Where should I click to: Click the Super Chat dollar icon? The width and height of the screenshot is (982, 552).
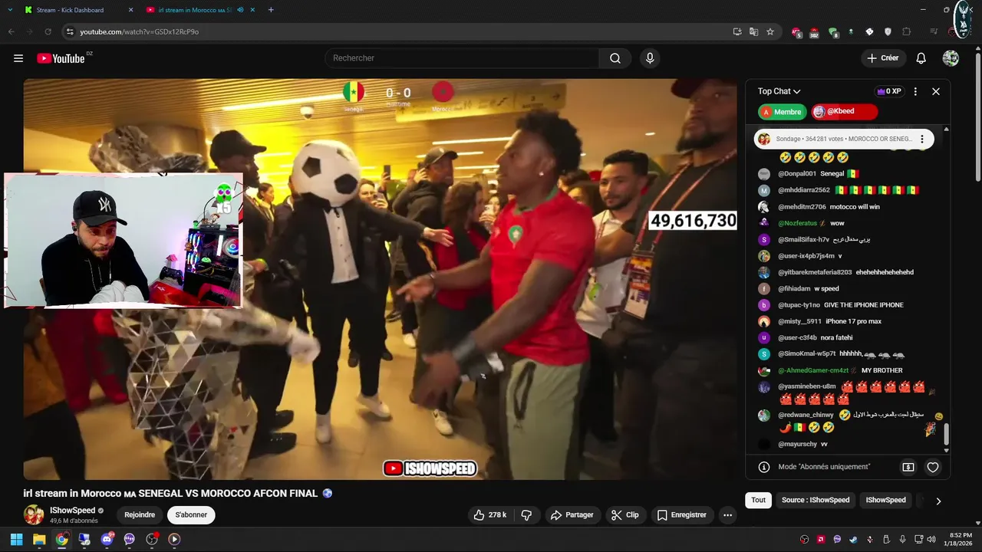coord(908,467)
